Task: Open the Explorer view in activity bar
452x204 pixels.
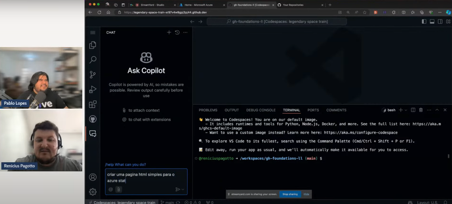Action: 92,45
